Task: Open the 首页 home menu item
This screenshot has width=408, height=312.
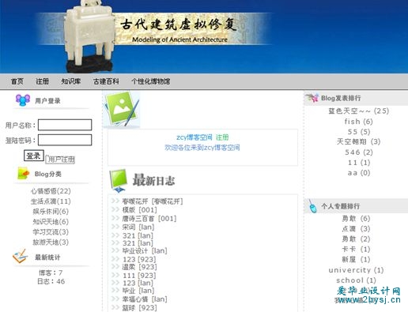Action: tap(17, 81)
